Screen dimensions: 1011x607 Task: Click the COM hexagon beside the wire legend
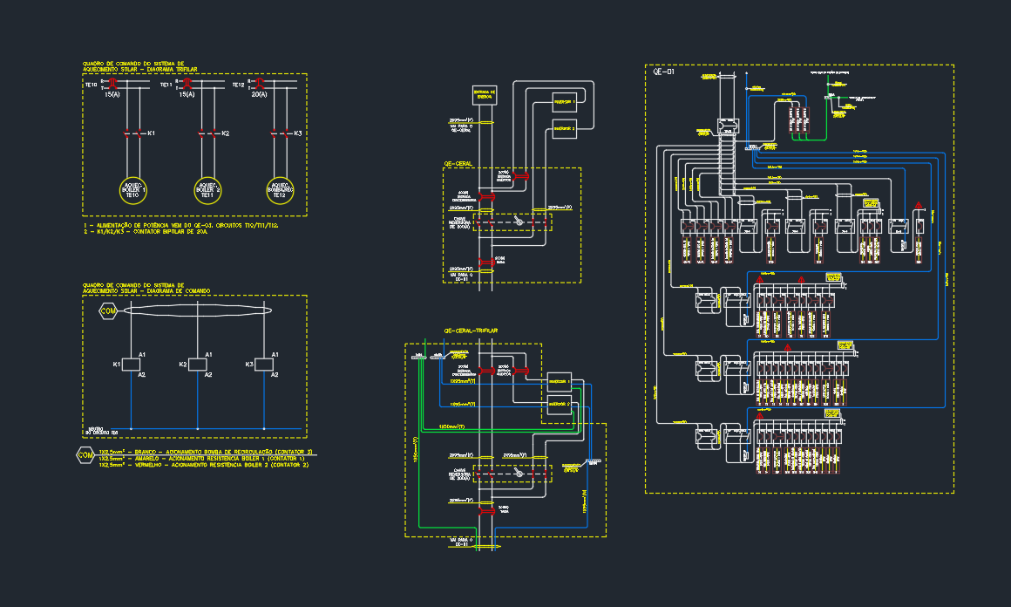[x=85, y=455]
